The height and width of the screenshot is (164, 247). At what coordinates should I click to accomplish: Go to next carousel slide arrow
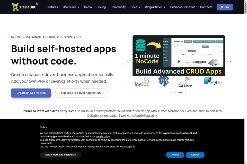(230, 61)
